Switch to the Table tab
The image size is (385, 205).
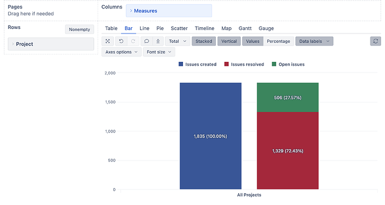tap(111, 28)
